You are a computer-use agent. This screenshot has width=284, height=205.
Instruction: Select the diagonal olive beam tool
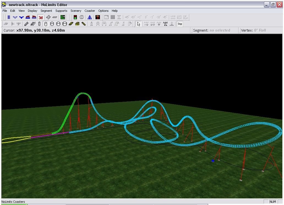coord(84,24)
